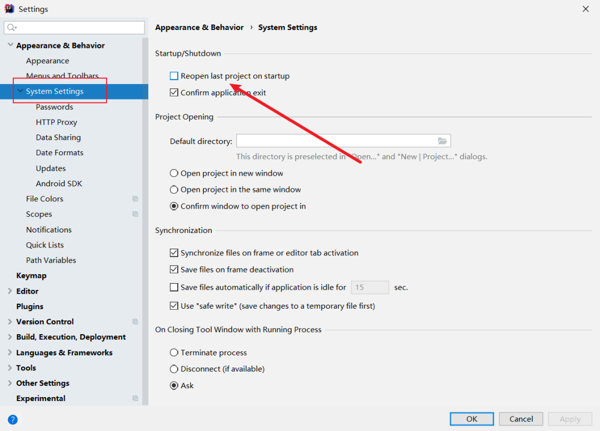Image resolution: width=600 pixels, height=431 pixels.
Task: Click the project-level icon beside Scopes
Action: pyautogui.click(x=135, y=214)
